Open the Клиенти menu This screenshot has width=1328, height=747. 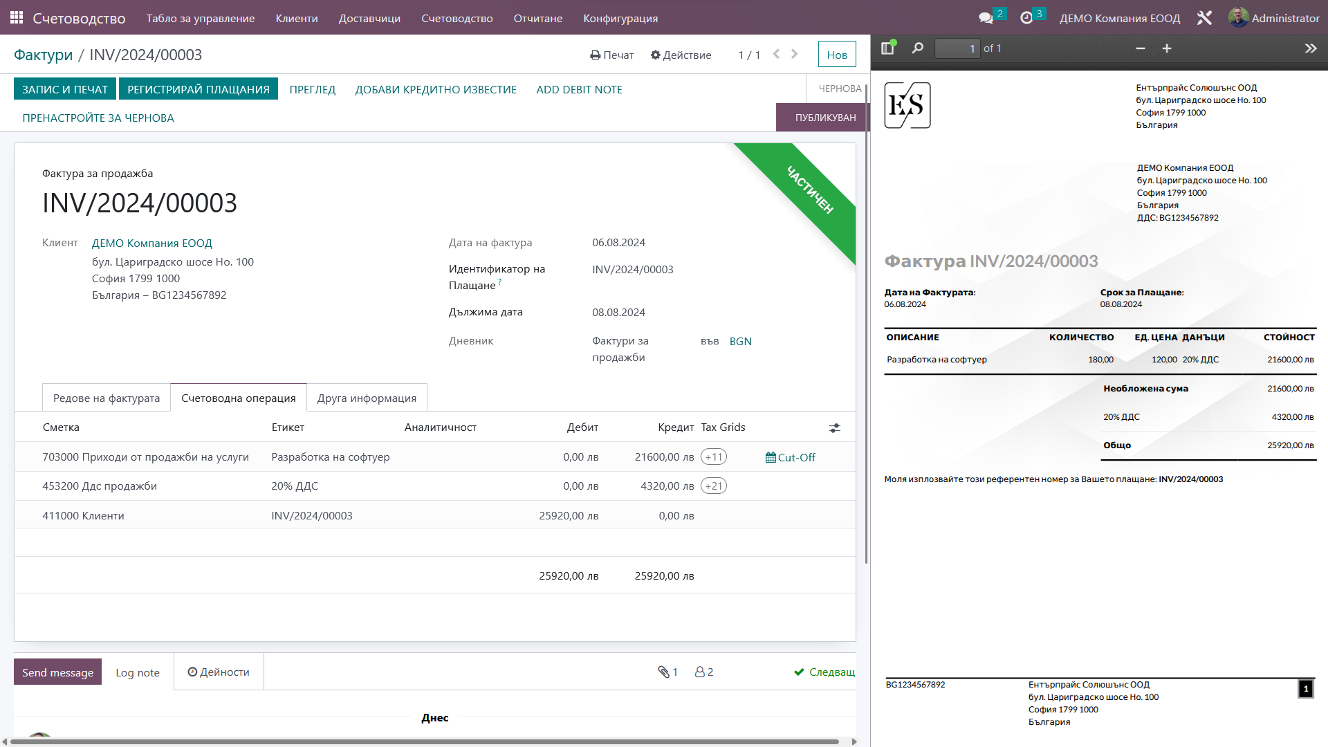coord(297,18)
